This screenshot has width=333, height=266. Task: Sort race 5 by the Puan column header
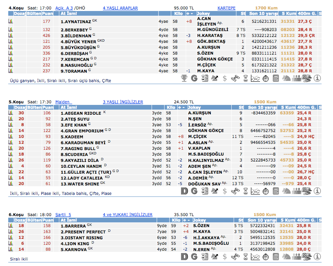[x=48, y=107]
